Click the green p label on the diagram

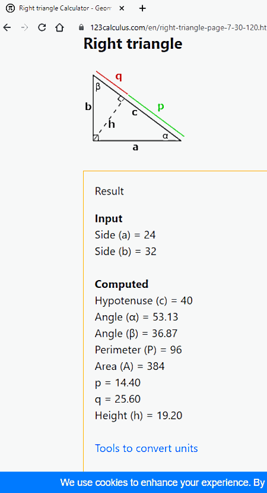[x=161, y=106]
